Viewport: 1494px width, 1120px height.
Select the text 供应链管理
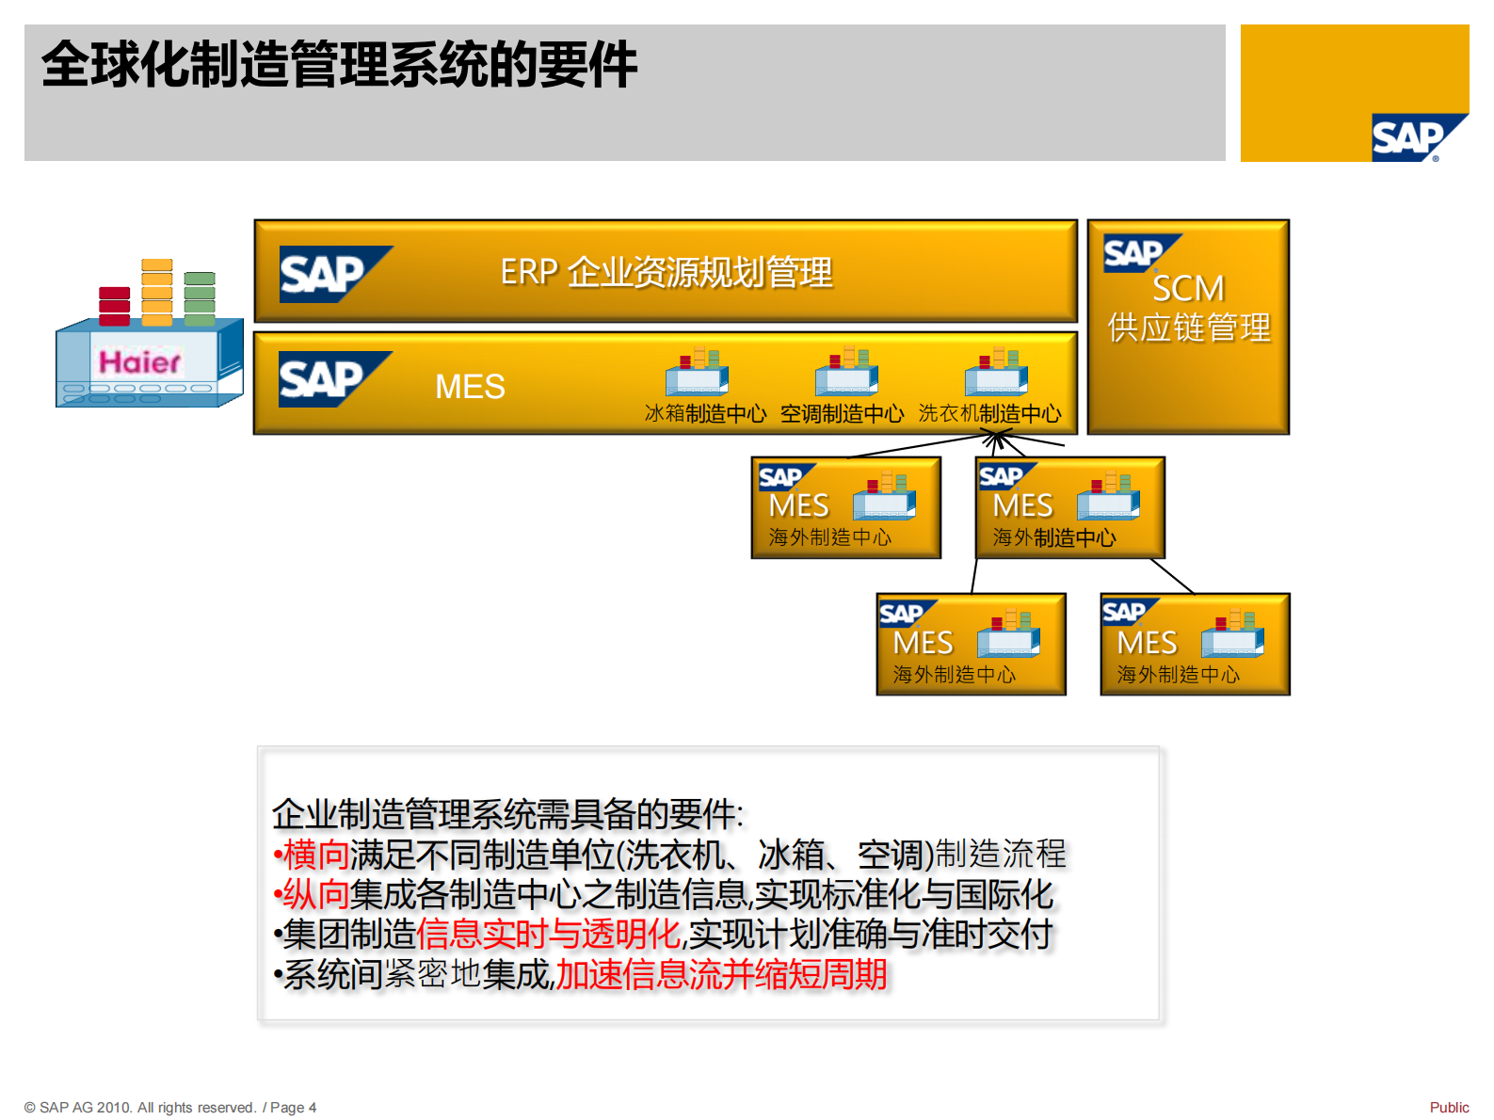1189,328
